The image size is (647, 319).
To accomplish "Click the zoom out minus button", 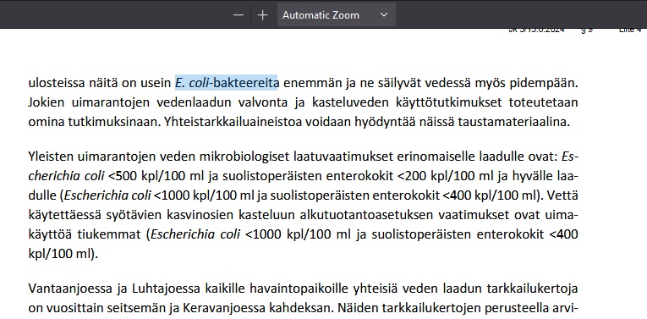I will pos(239,15).
